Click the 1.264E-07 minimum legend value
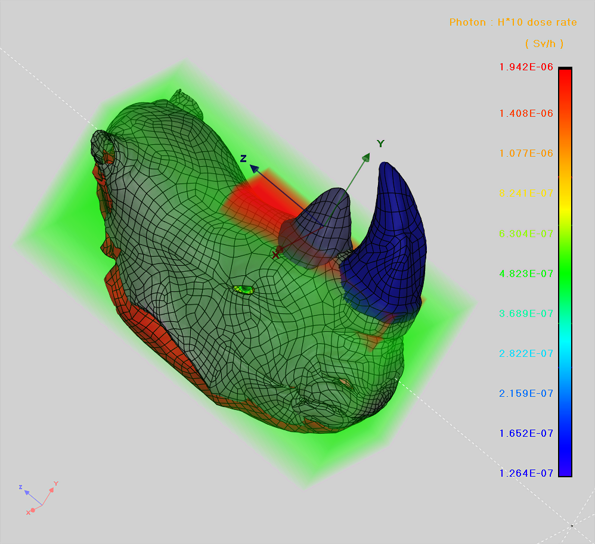 click(525, 473)
